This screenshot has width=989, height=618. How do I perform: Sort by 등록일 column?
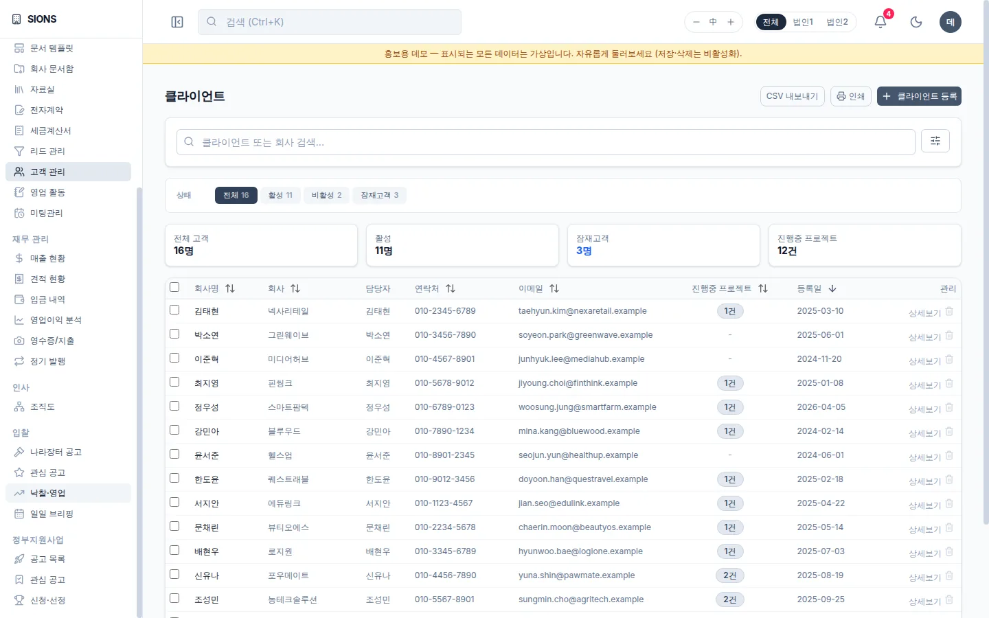tap(817, 288)
